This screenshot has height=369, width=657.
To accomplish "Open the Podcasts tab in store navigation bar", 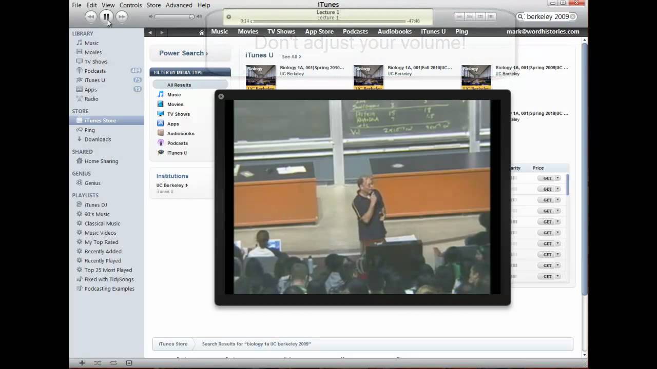I will (355, 32).
